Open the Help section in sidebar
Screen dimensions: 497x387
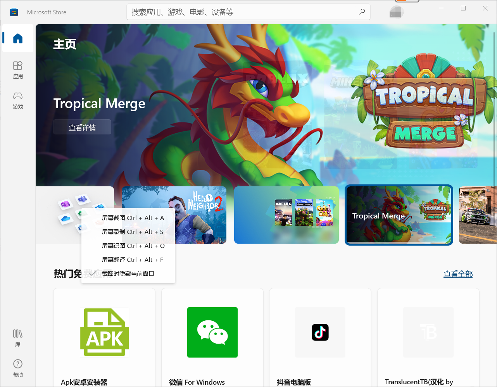coord(18,368)
